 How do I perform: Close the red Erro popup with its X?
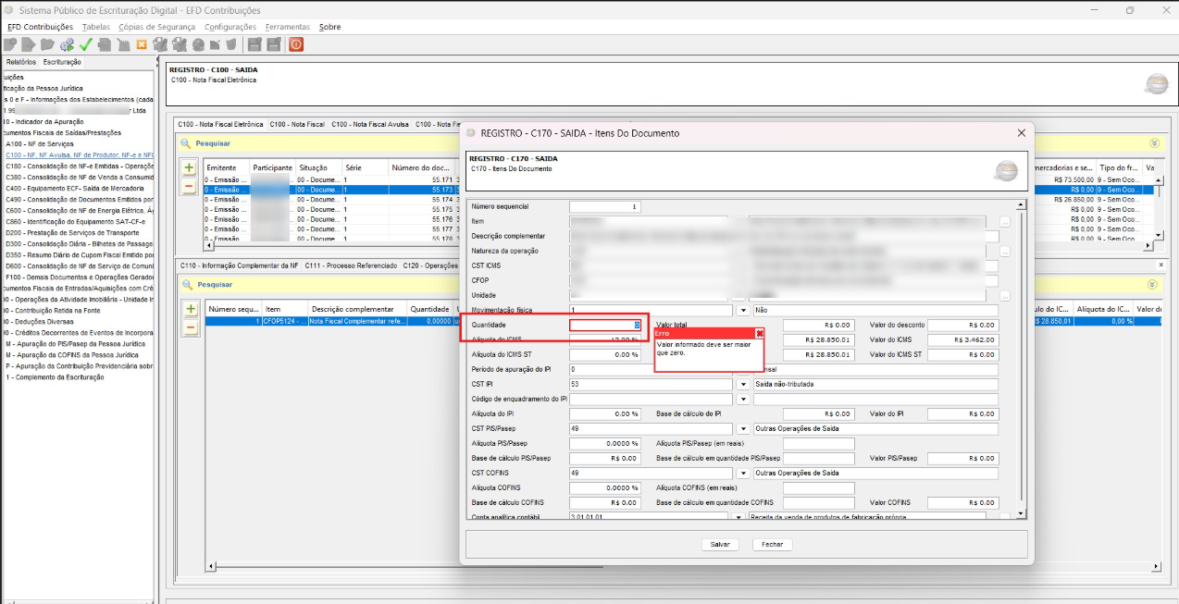click(x=760, y=333)
